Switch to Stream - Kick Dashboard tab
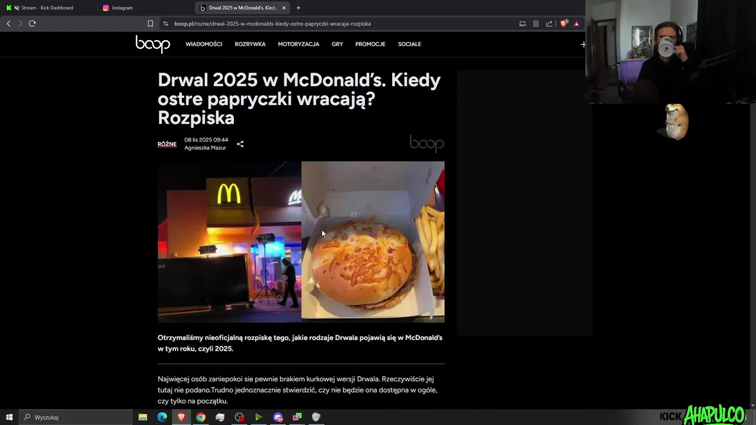 pos(47,8)
